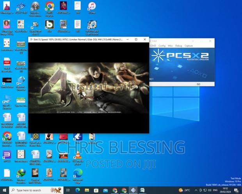Open the RPCS3 desktop shortcut
242x194 pixels.
pyautogui.click(x=7, y=156)
